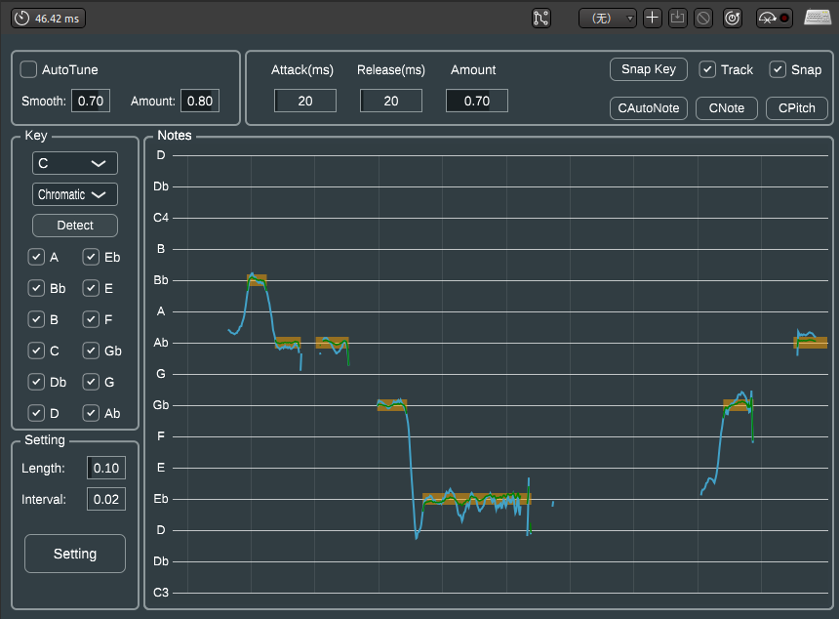Click the Detect key button

[75, 226]
